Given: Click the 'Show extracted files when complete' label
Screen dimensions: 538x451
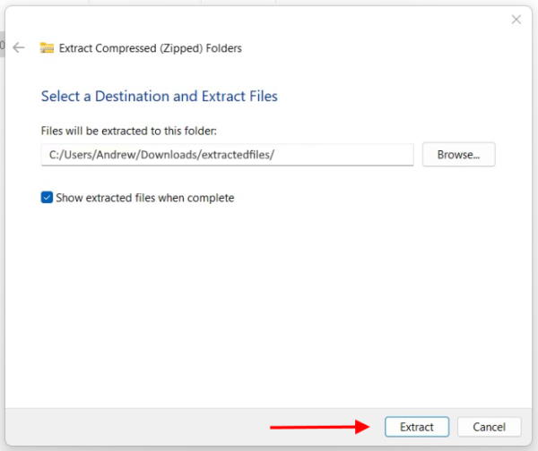Looking at the screenshot, I should coord(145,198).
